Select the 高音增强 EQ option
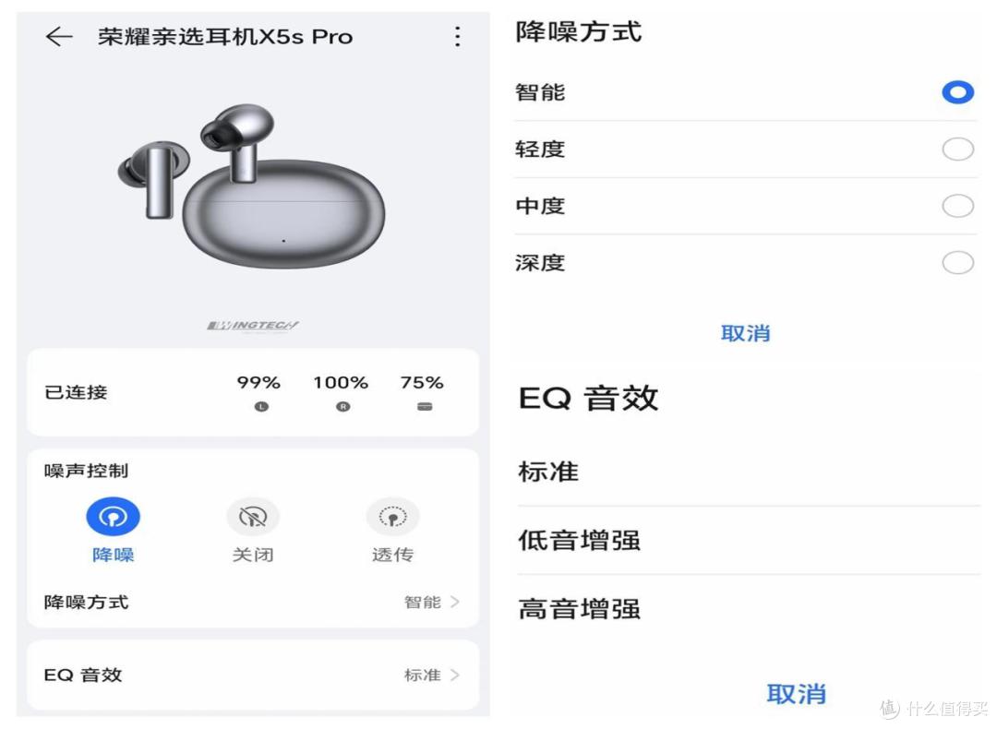 [746, 609]
